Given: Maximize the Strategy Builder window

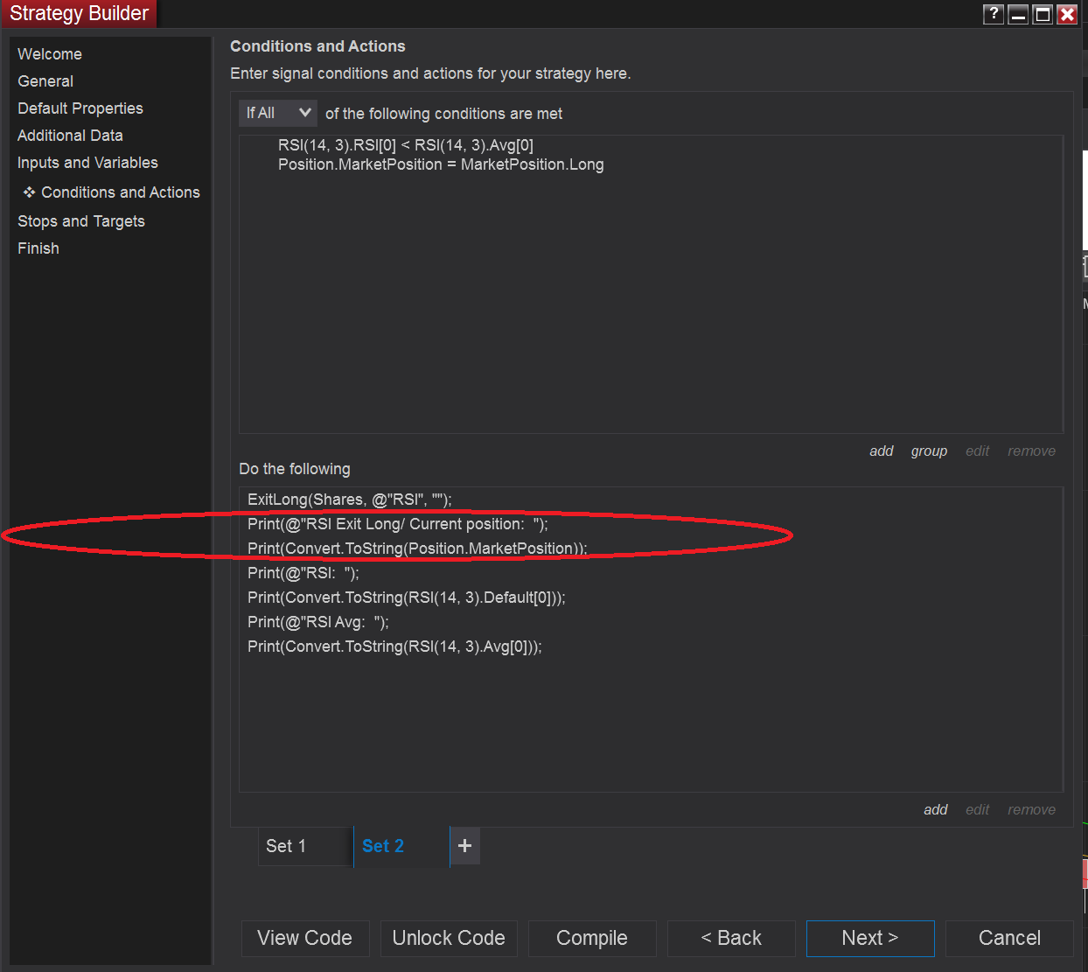Looking at the screenshot, I should pos(1043,14).
